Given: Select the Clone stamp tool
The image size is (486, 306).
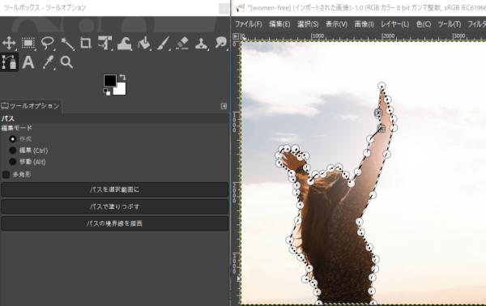Looking at the screenshot, I should tap(201, 43).
